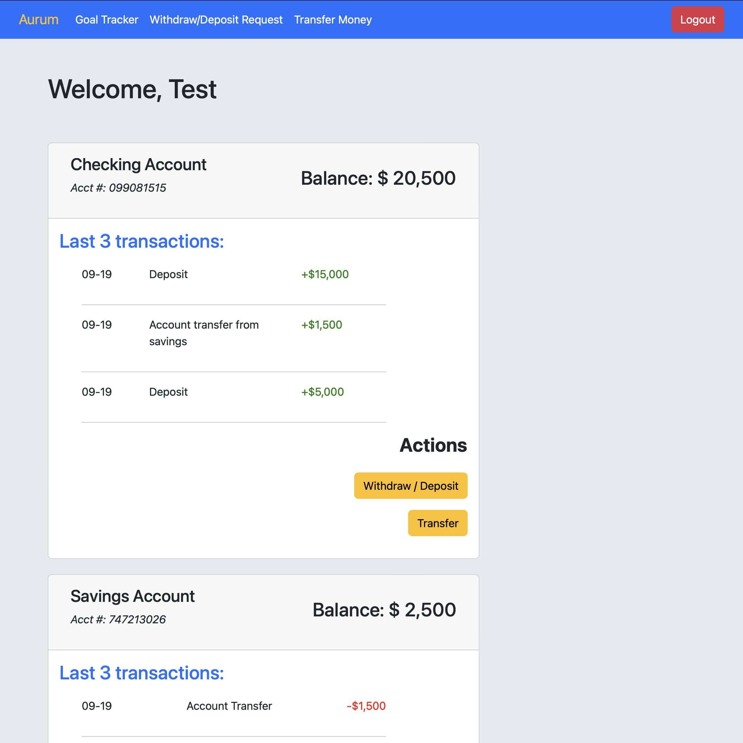The height and width of the screenshot is (743, 743).
Task: Click the Withdraw / Deposit action button
Action: (410, 485)
